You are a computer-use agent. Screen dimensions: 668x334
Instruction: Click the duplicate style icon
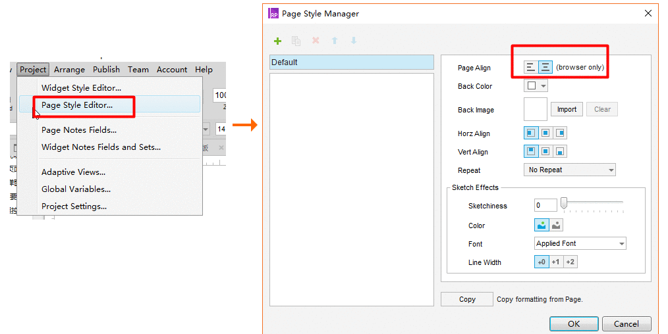(x=296, y=41)
